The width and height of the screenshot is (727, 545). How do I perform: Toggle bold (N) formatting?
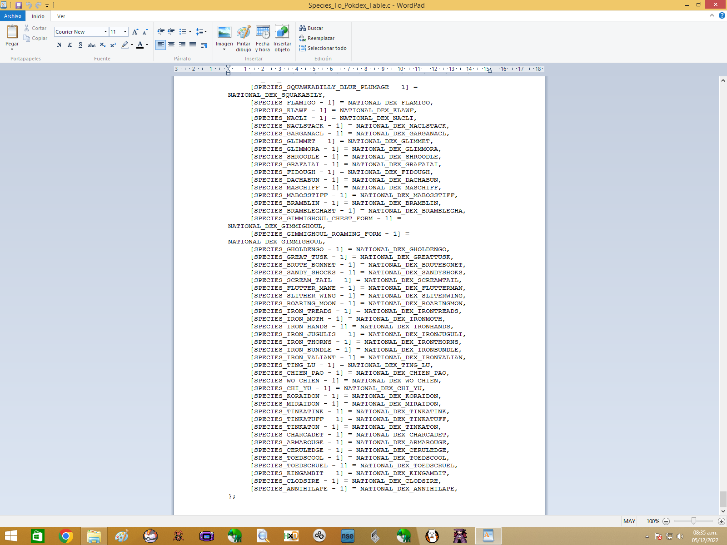pos(59,45)
